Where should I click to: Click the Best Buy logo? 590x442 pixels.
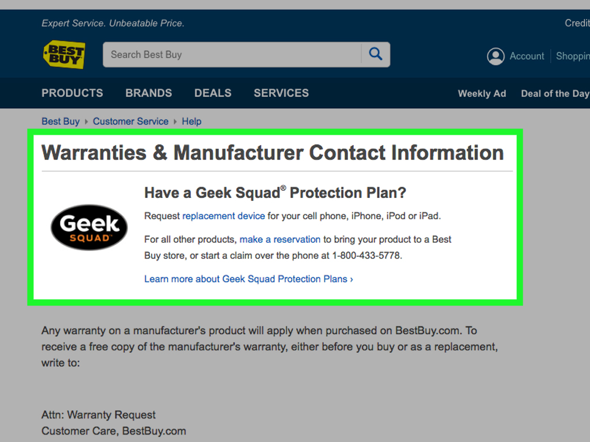(x=64, y=55)
